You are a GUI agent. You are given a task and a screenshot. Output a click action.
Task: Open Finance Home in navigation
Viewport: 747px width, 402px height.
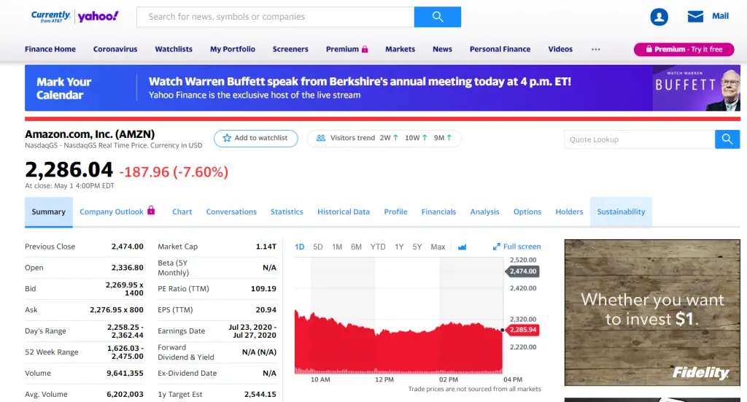click(x=50, y=49)
